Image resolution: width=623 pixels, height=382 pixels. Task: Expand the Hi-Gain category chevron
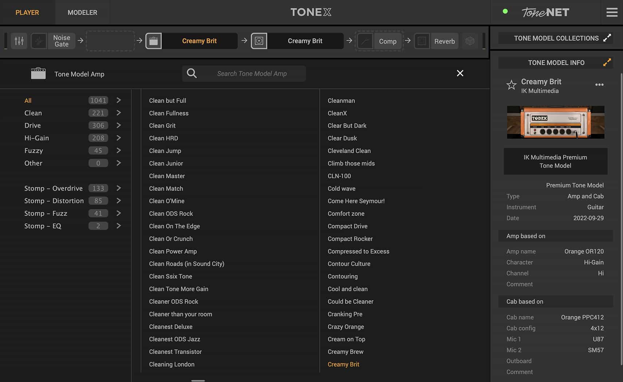point(118,138)
